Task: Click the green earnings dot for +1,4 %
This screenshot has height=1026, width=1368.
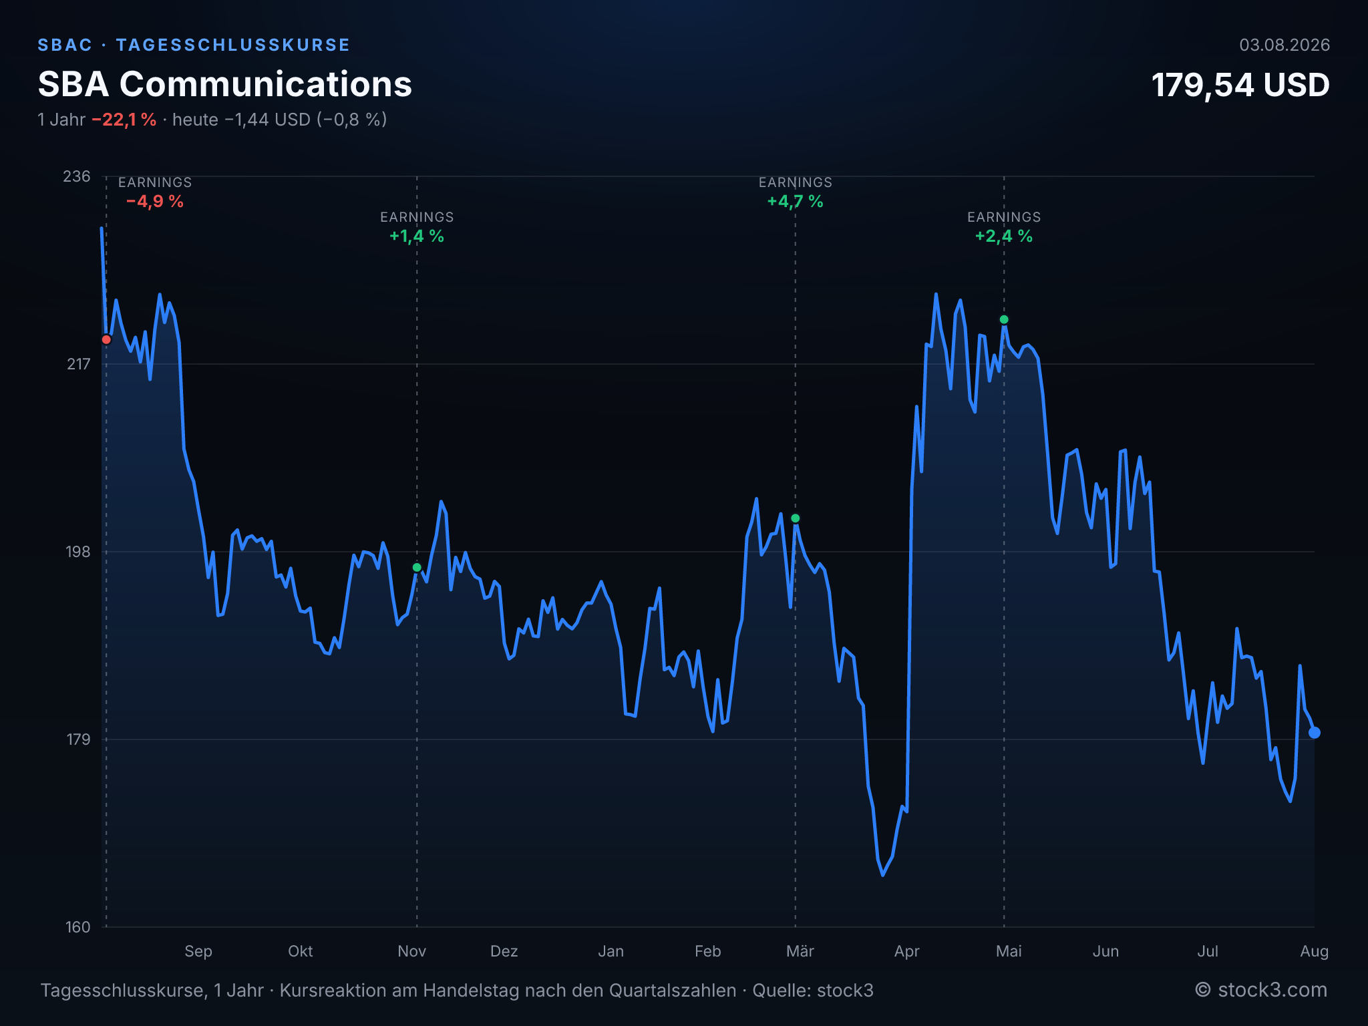Action: click(417, 567)
